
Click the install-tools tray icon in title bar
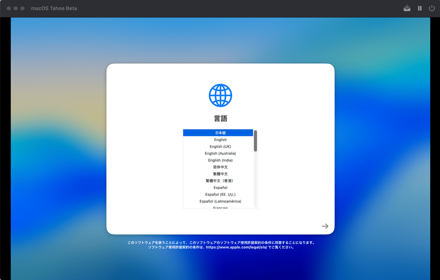tap(407, 8)
